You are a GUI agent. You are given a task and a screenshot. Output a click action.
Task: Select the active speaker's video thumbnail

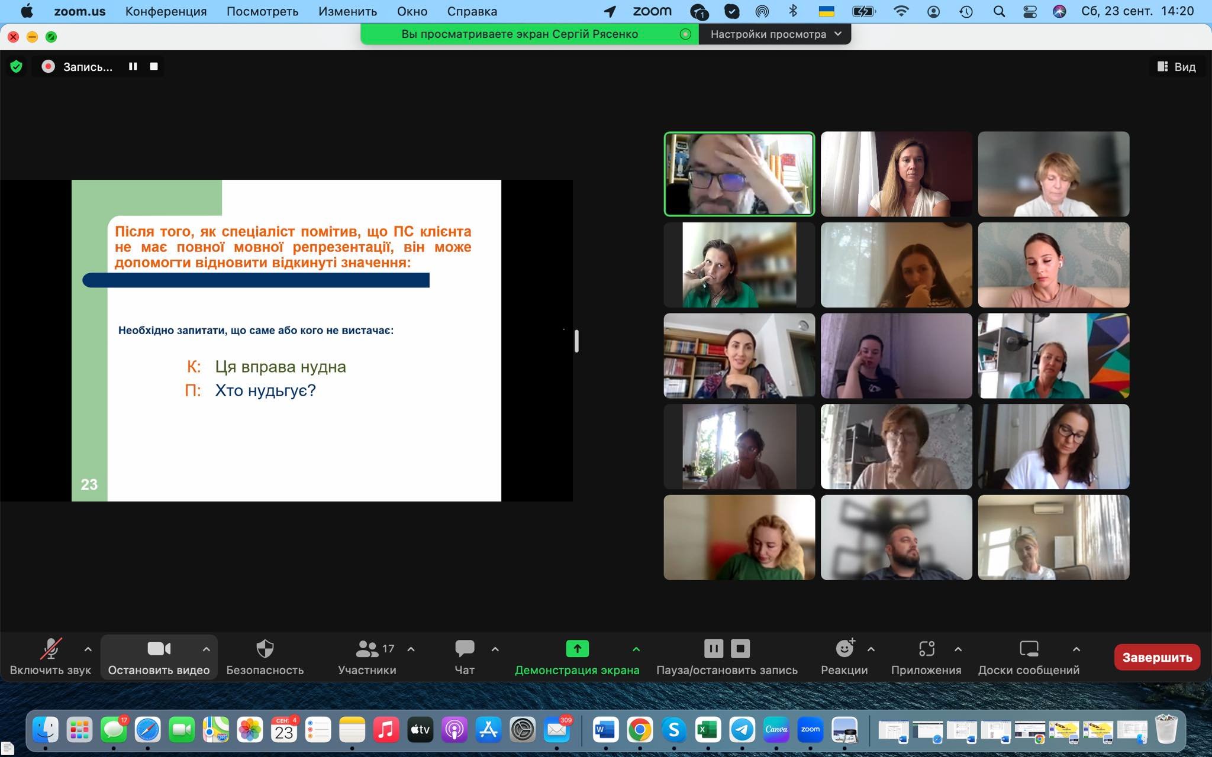point(739,174)
